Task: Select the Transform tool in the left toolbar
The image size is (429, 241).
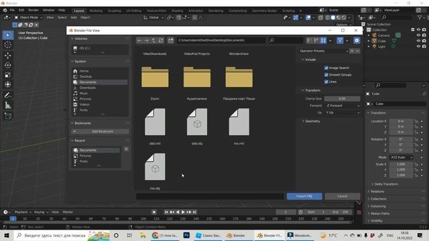Action: click(7, 84)
